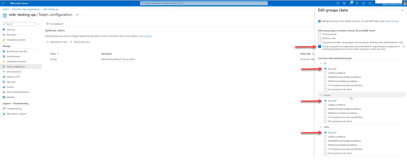Open the notifications bell icon
Screen dimensions: 407x161
point(351,3)
